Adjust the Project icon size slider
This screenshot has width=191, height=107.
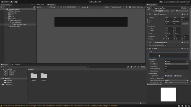(140, 103)
